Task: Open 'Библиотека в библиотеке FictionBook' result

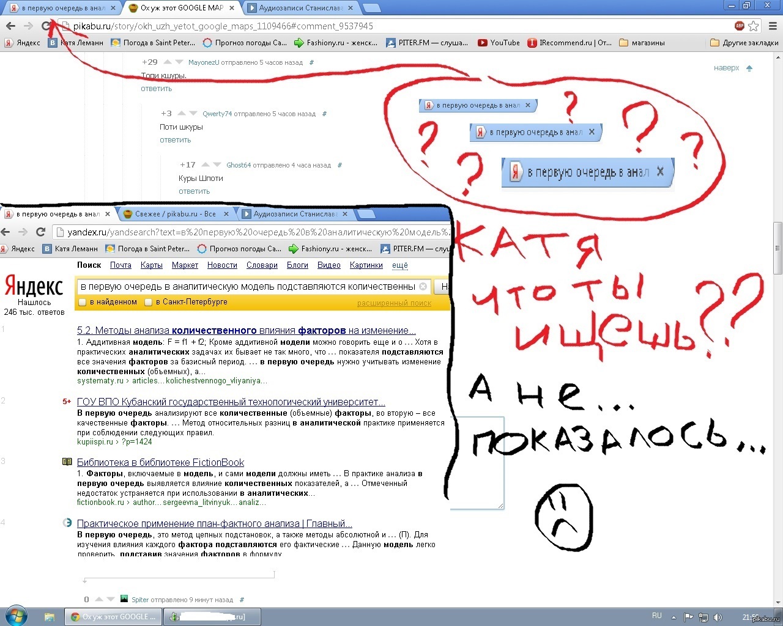Action: tap(160, 462)
